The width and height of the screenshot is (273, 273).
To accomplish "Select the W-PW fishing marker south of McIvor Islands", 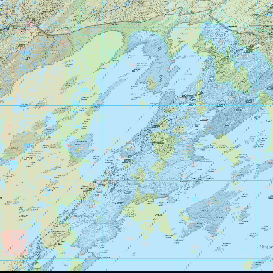I will (127, 192).
